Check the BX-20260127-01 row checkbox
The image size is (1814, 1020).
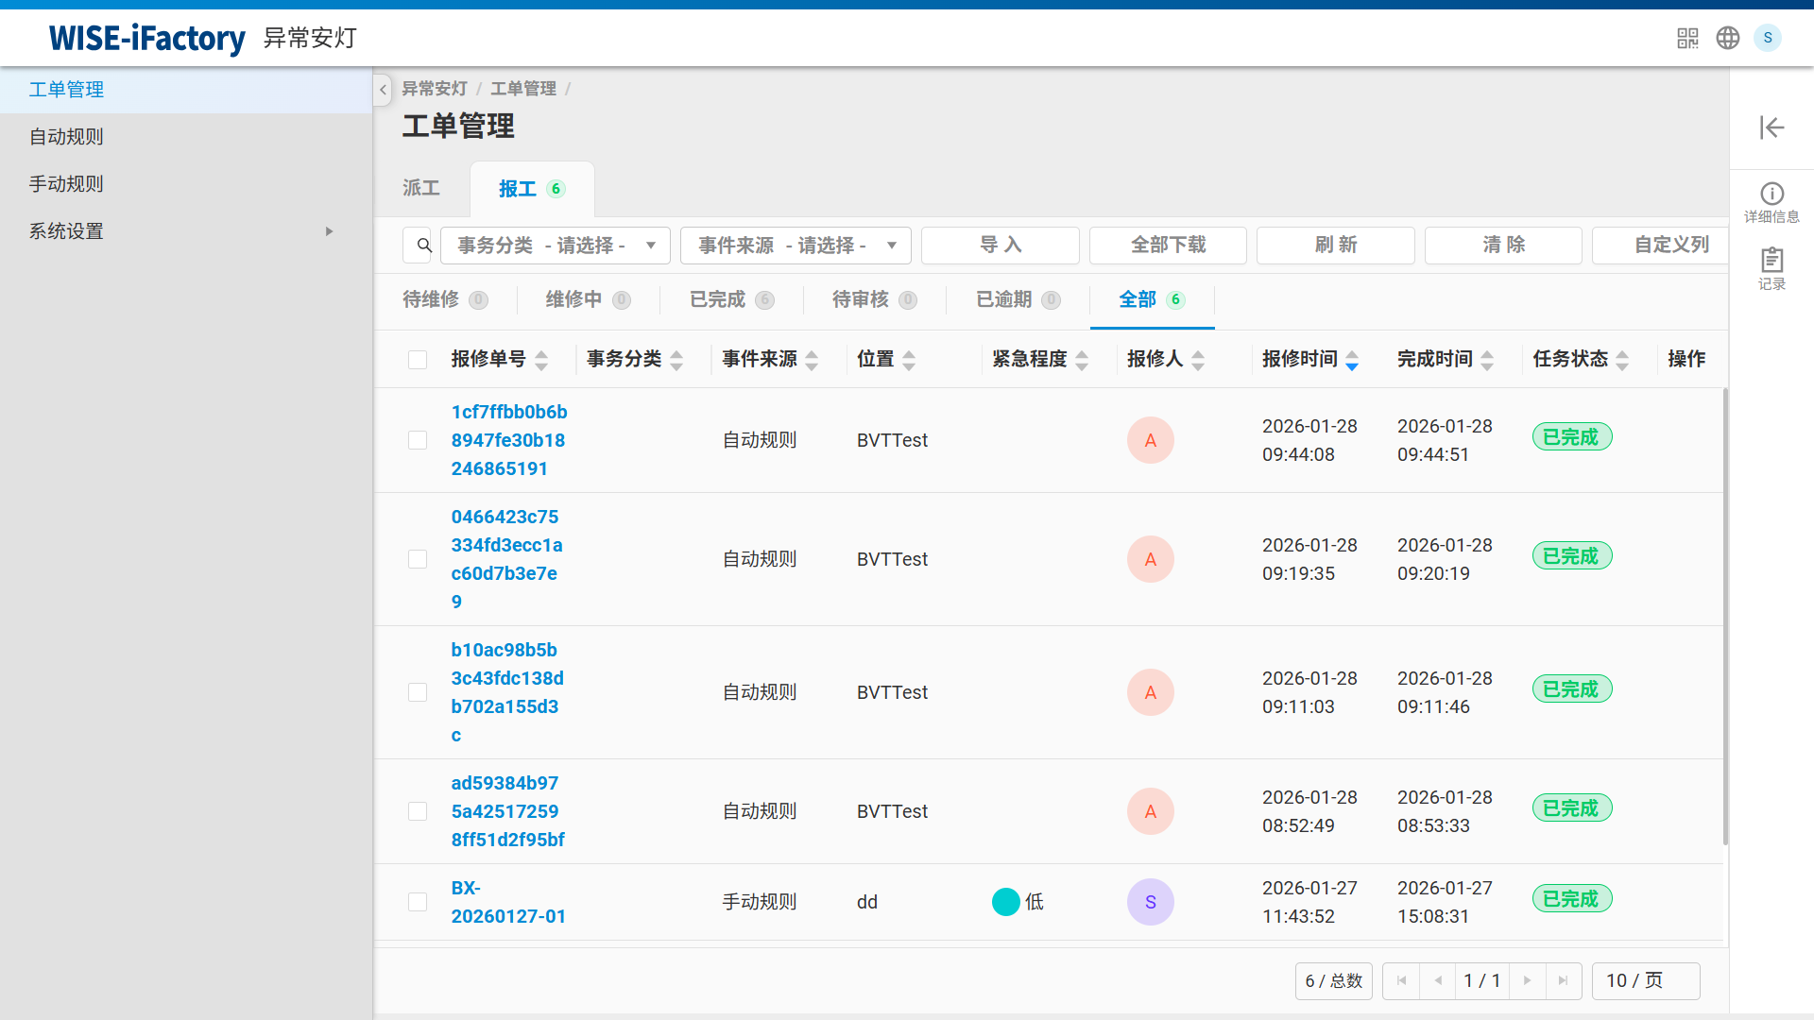click(418, 902)
